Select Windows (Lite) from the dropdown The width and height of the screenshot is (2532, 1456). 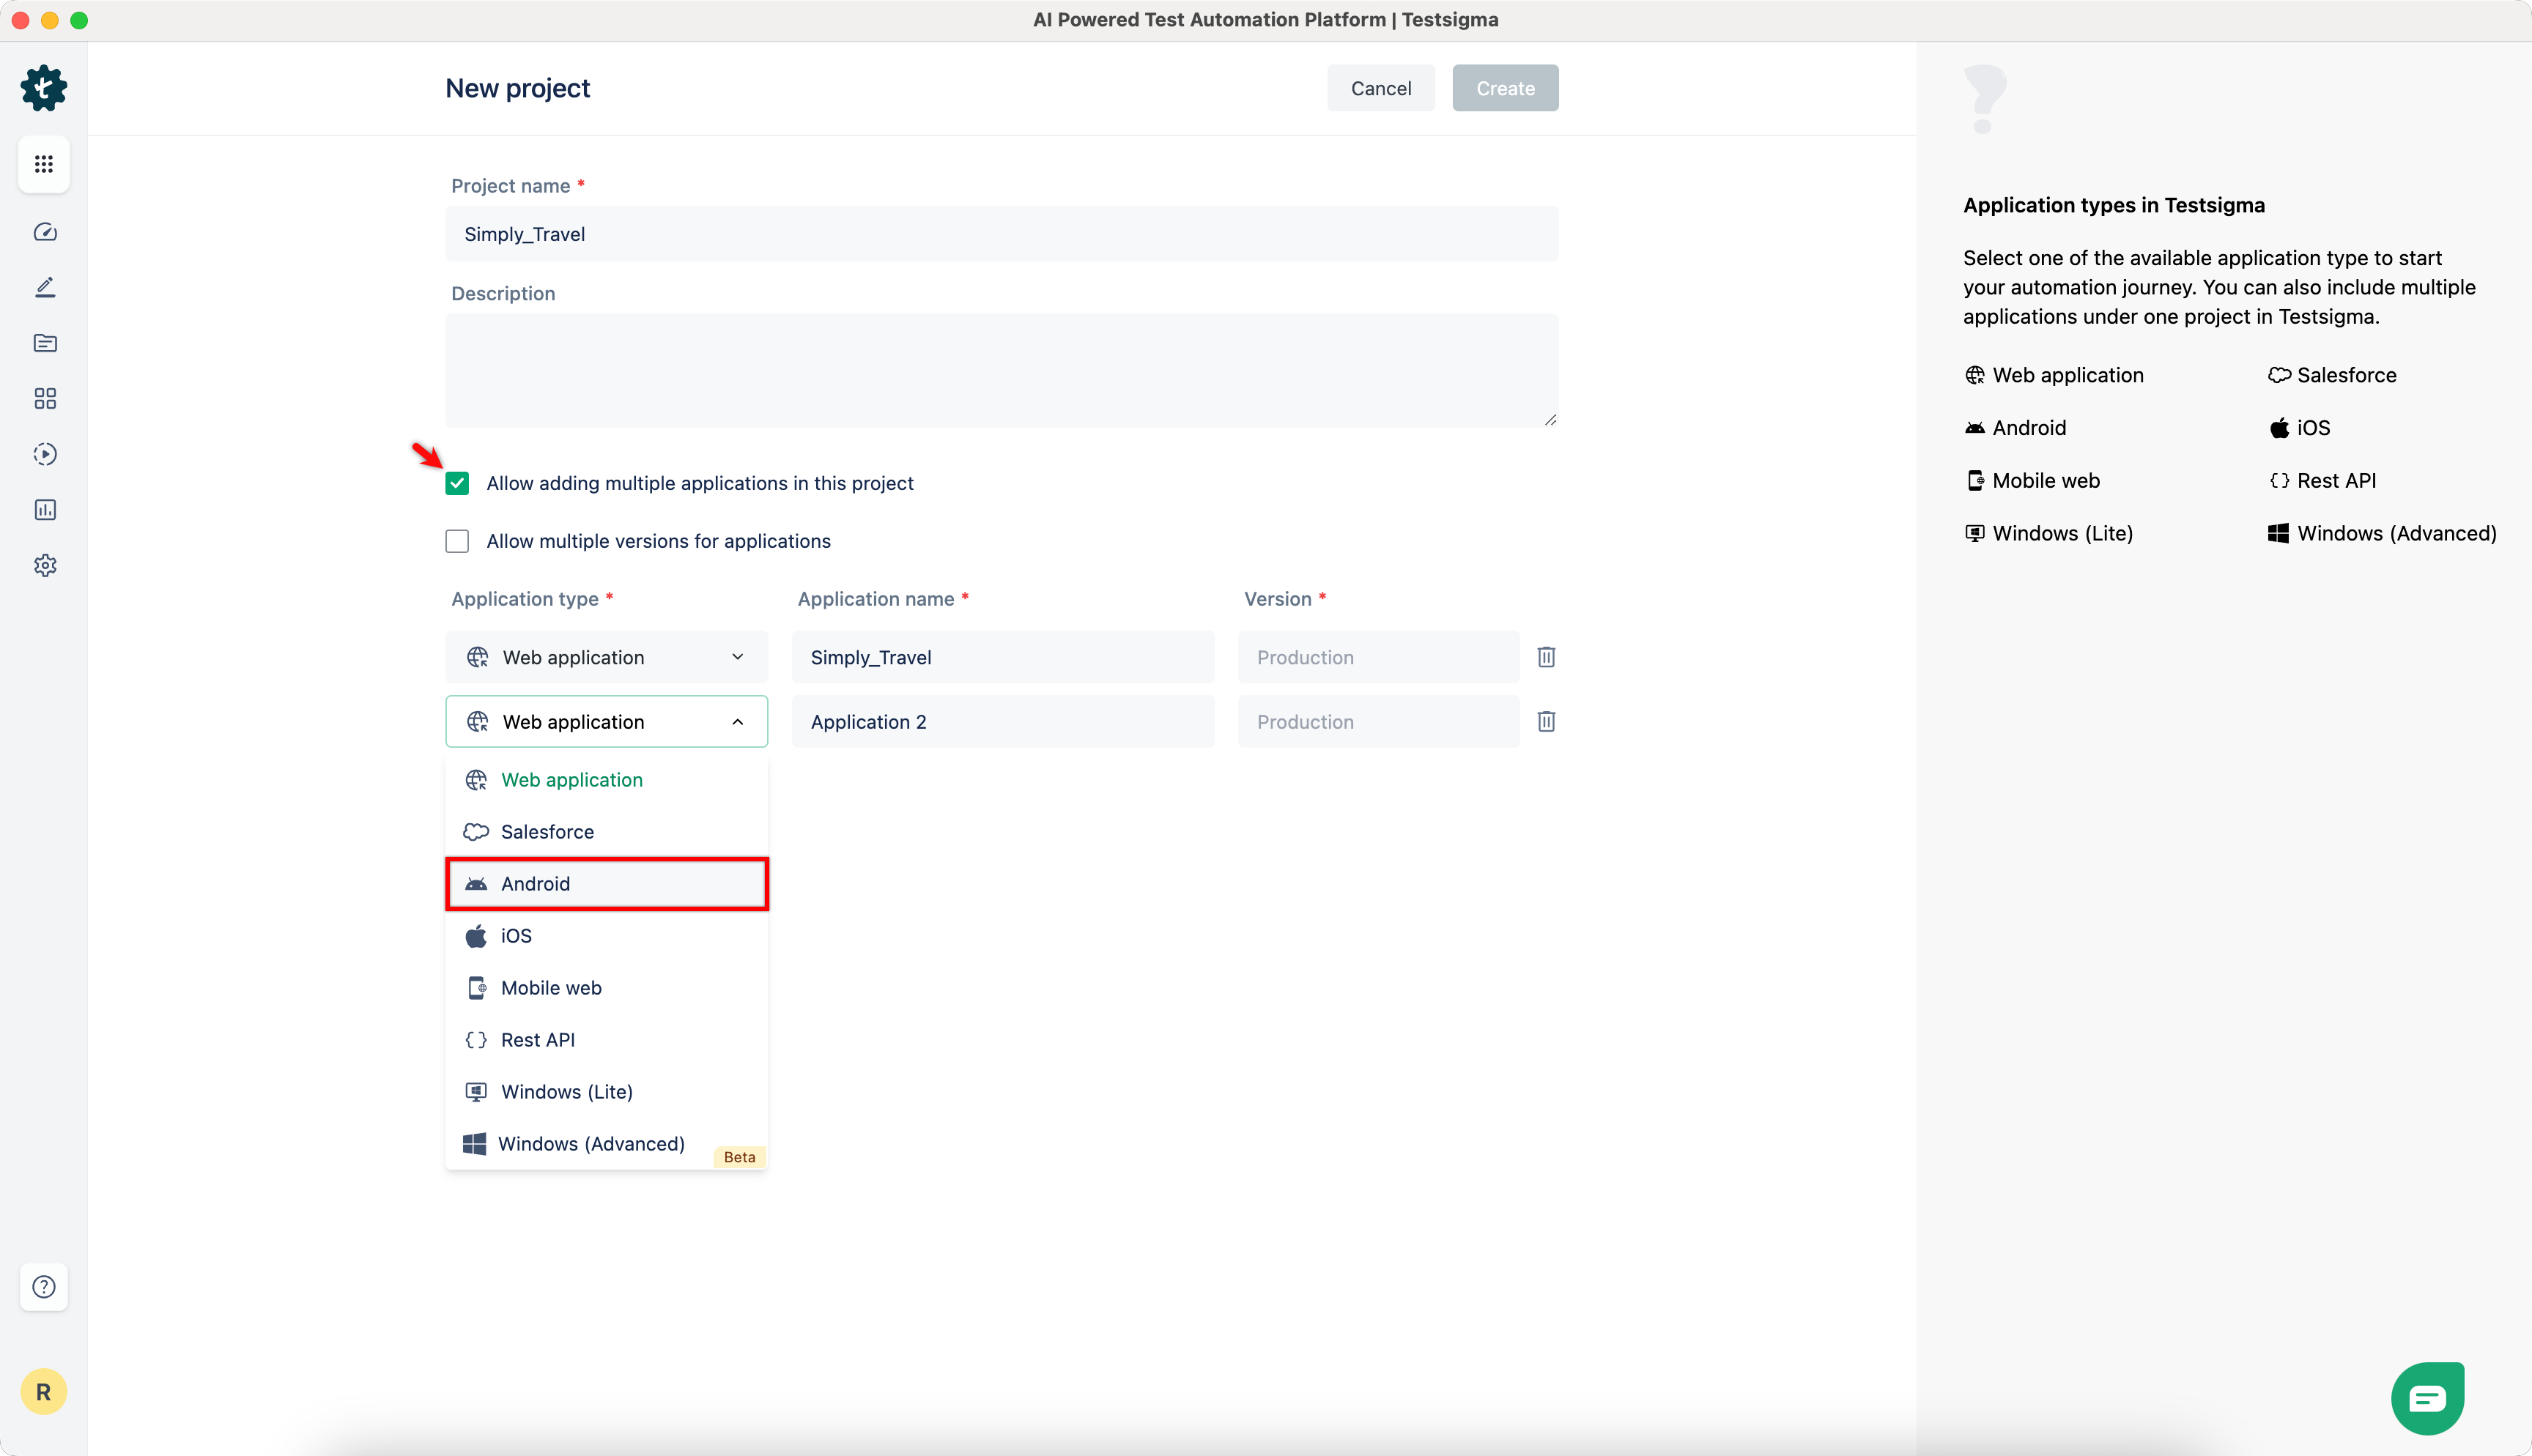point(607,1092)
